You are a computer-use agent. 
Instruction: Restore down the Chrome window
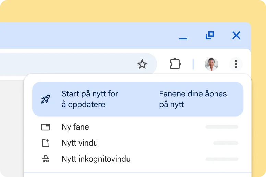tap(209, 35)
